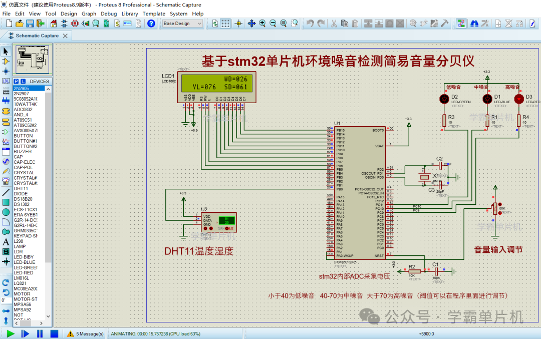
Task: Redraw the display using the refresh icon
Action: [215, 24]
